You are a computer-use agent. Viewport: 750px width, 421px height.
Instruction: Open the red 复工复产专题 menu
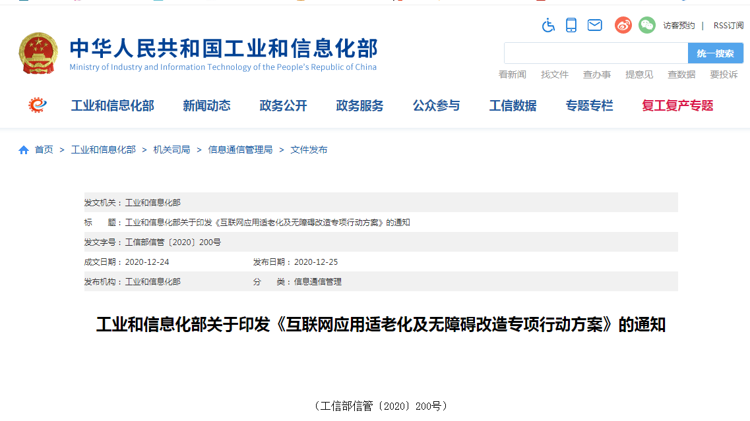click(x=677, y=105)
